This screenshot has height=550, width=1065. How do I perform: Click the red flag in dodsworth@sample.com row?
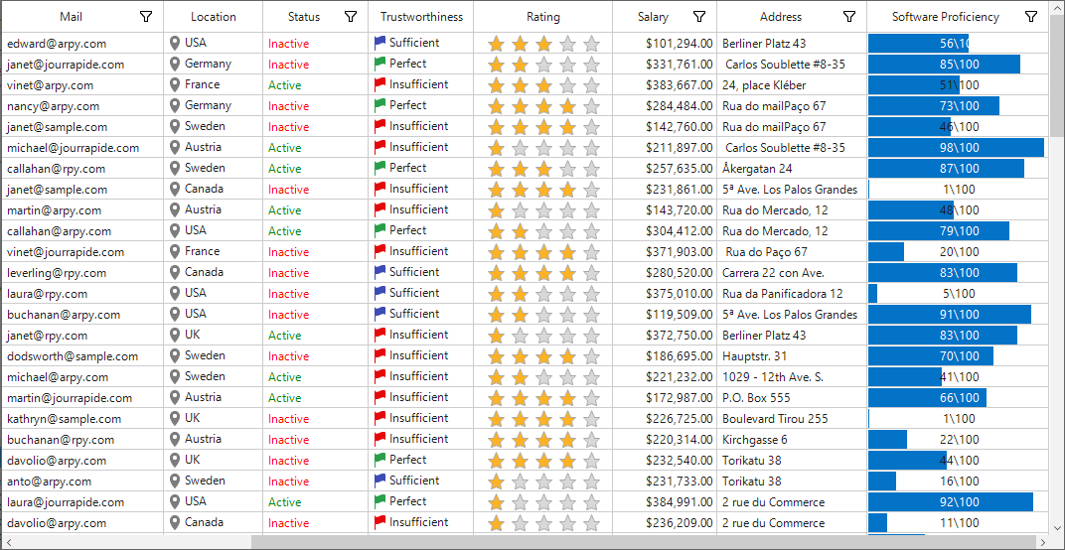pyautogui.click(x=380, y=355)
